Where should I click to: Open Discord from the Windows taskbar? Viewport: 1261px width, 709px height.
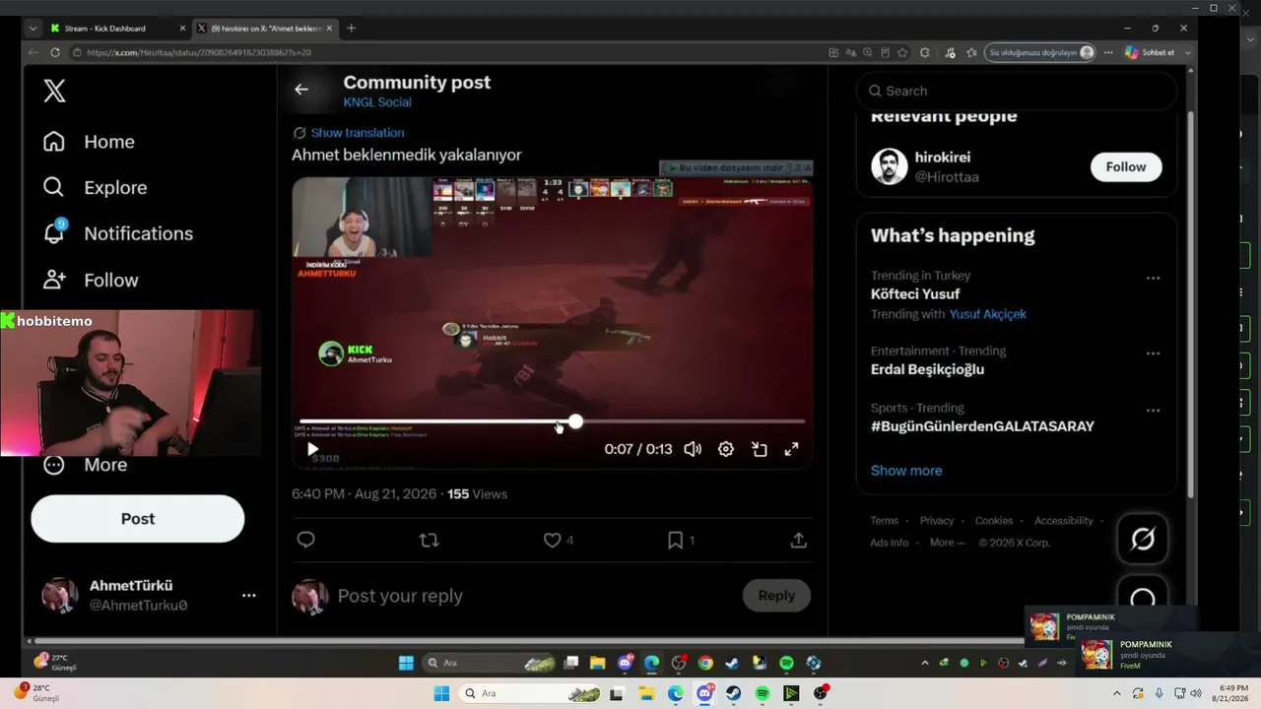(704, 693)
